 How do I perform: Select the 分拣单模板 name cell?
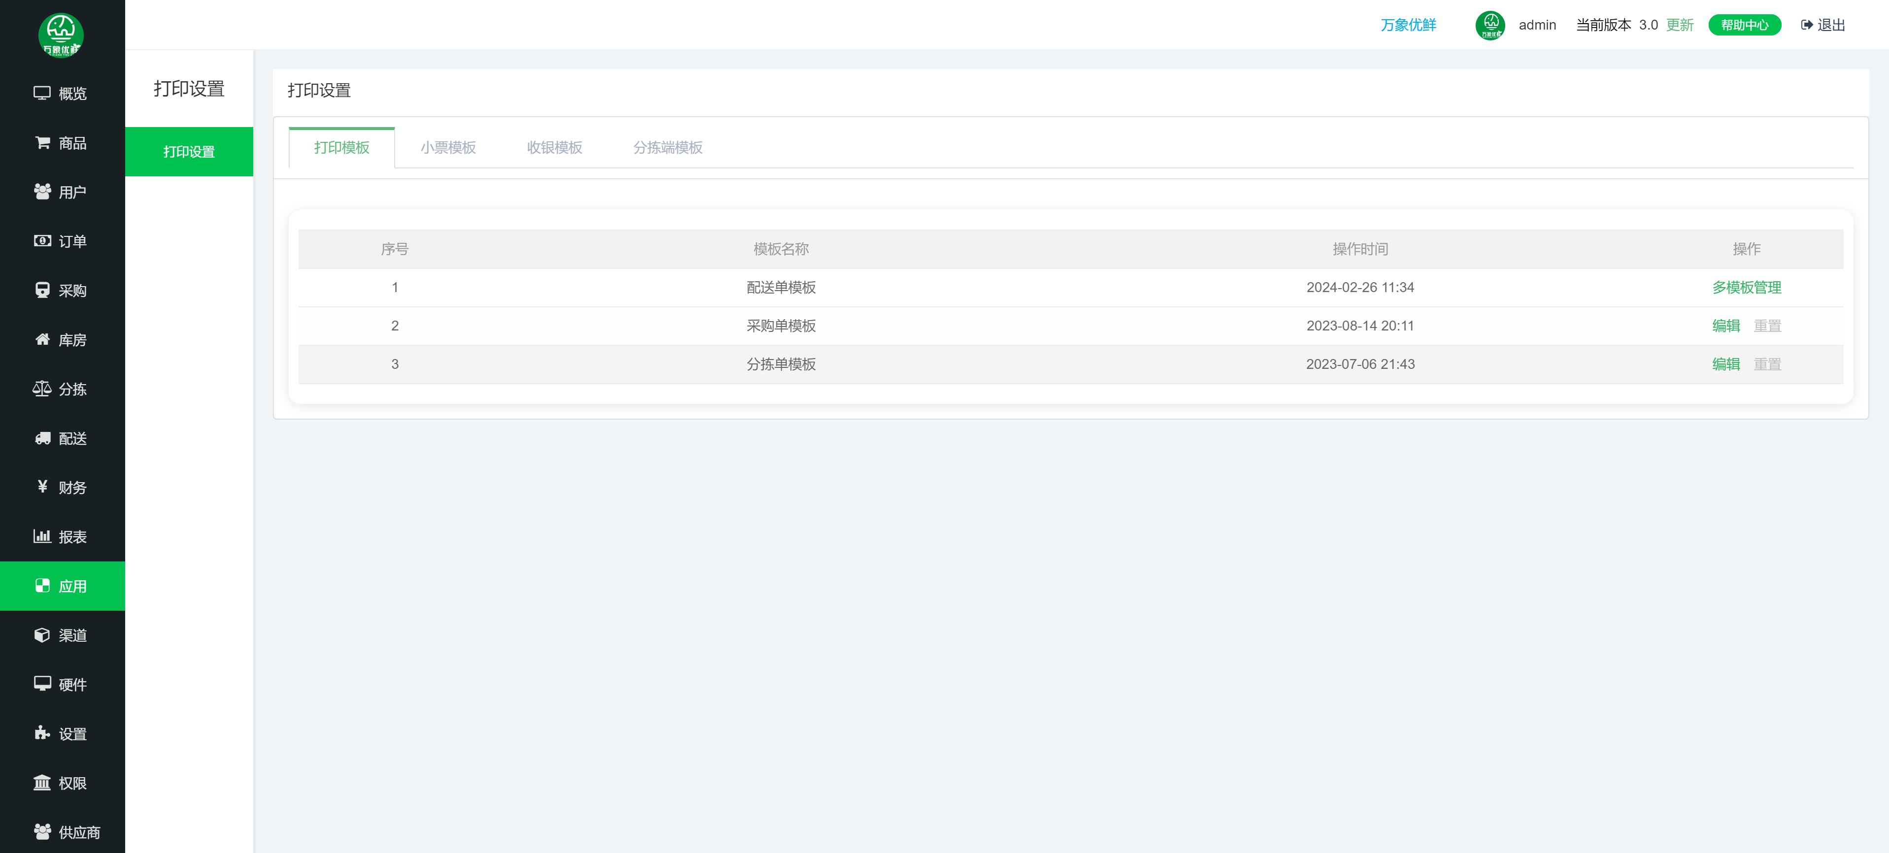pos(781,364)
